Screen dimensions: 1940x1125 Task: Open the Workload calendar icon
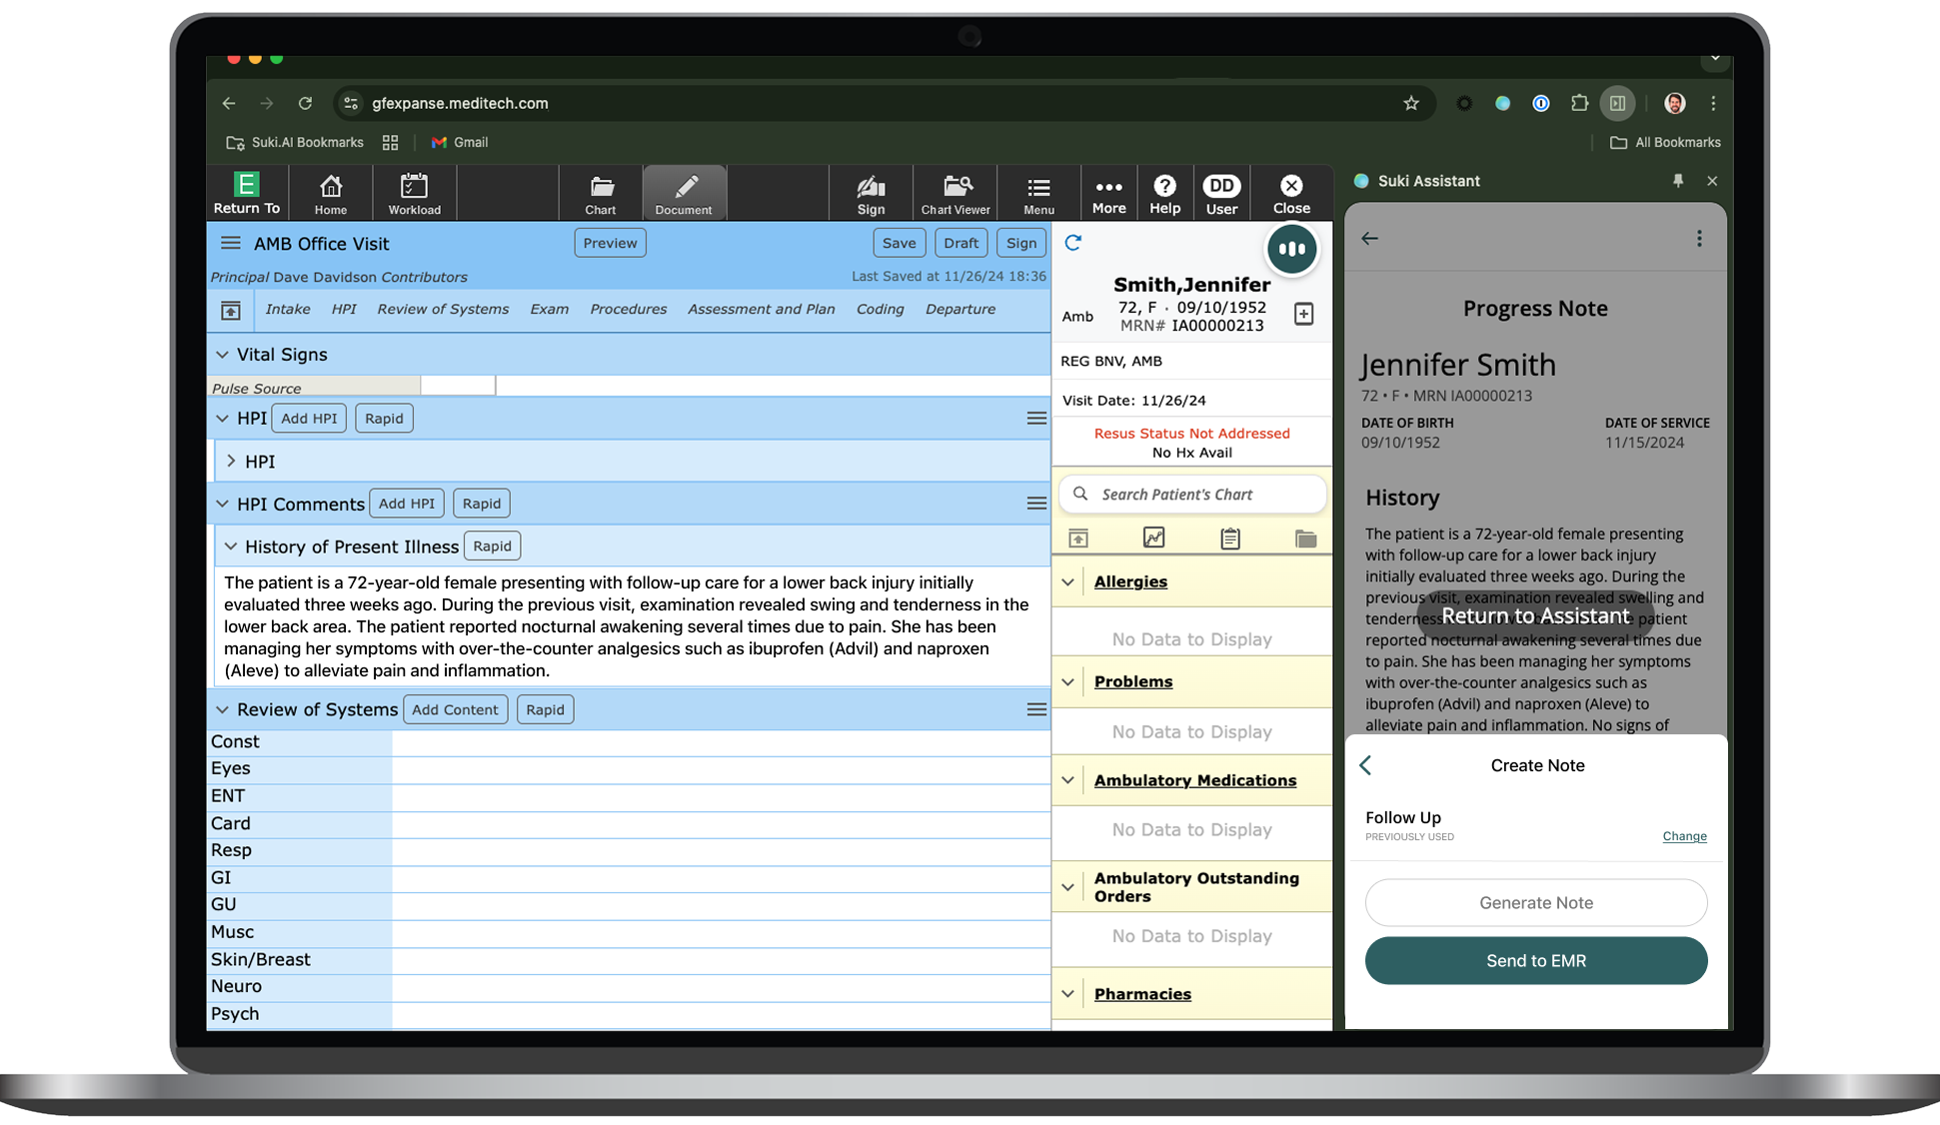[x=414, y=193]
